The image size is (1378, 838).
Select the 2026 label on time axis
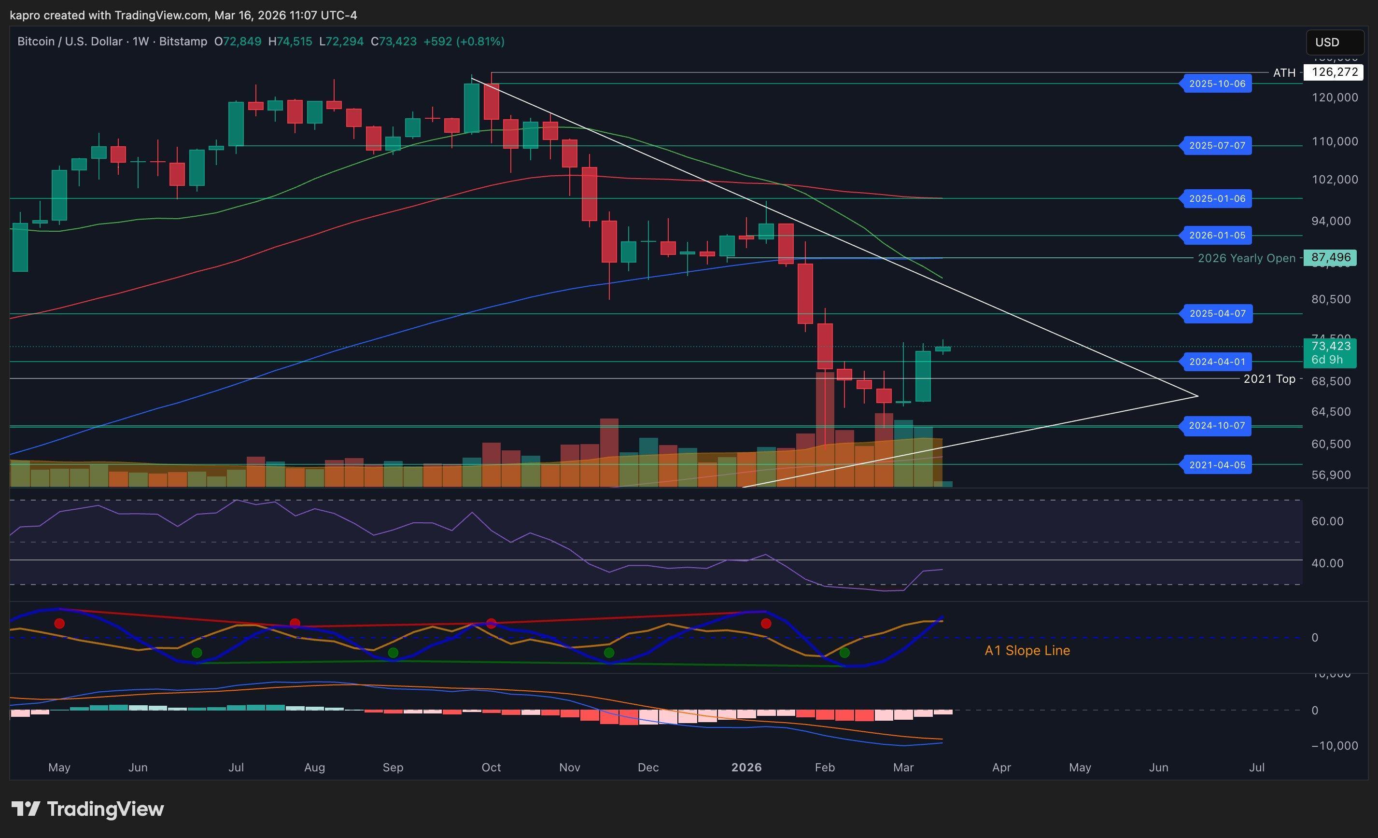pos(746,768)
